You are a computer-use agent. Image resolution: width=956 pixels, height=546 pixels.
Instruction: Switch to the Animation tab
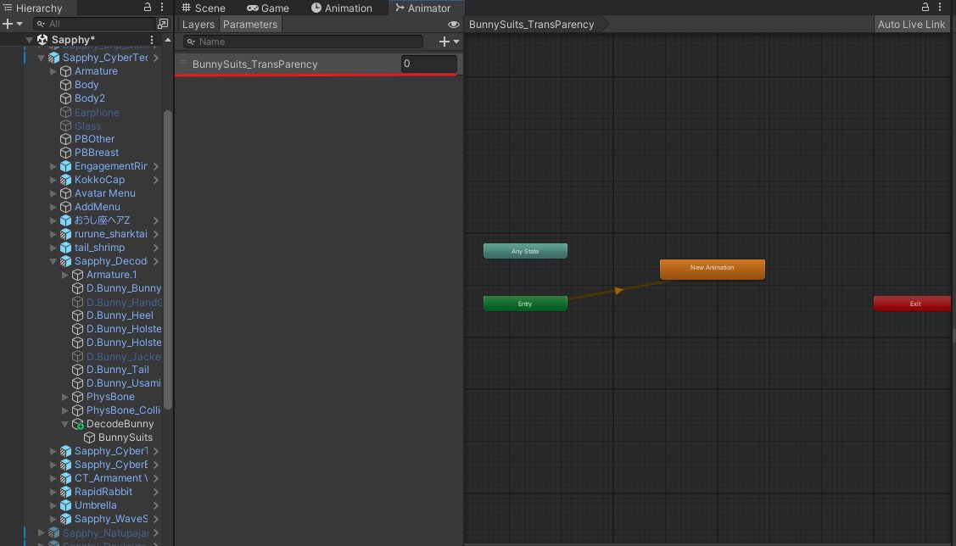tap(341, 8)
